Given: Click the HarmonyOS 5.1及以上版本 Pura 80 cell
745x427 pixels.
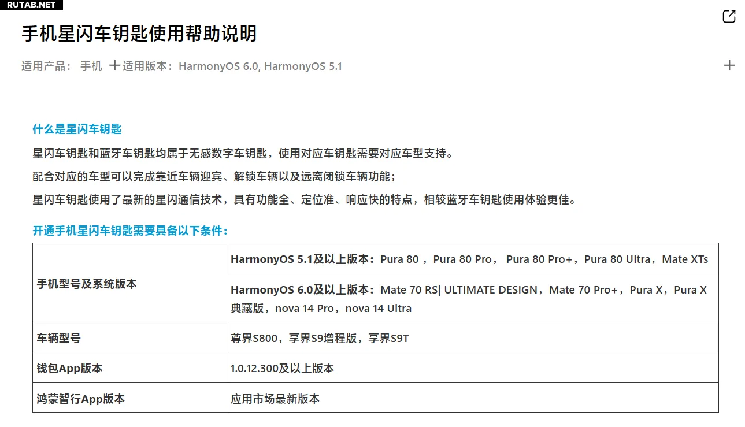Looking at the screenshot, I should coord(469,259).
